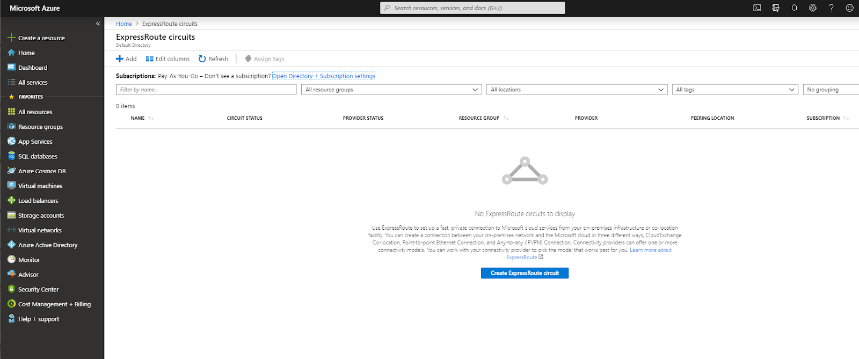
Task: Click the Home house icon in sidebar
Action: [x=11, y=53]
